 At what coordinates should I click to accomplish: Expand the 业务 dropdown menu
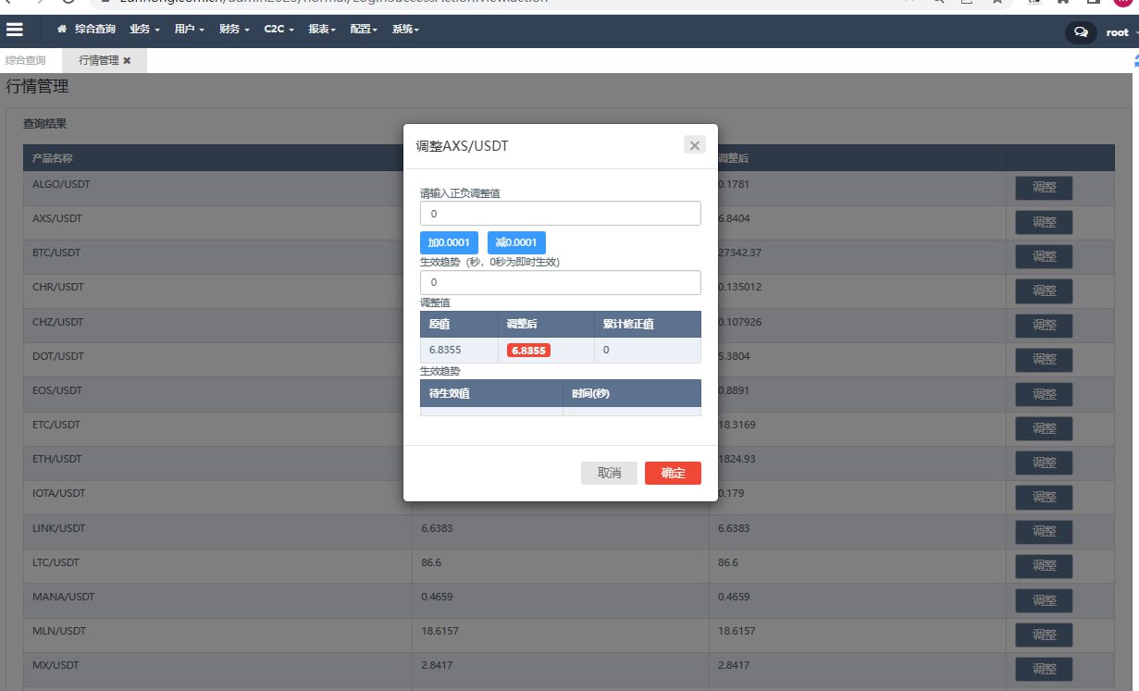[144, 30]
